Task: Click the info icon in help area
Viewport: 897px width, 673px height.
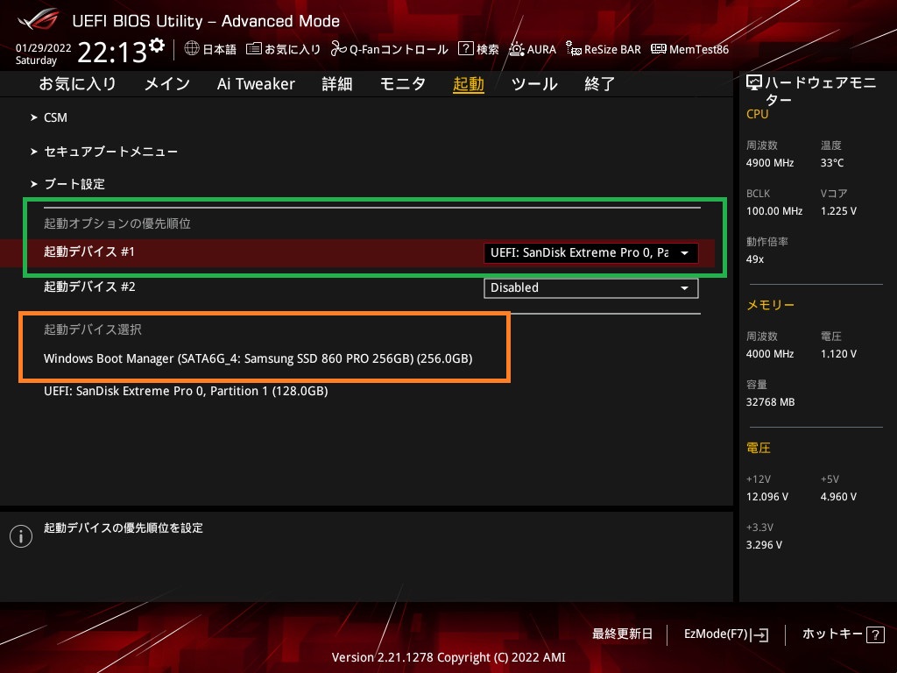Action: pyautogui.click(x=21, y=536)
